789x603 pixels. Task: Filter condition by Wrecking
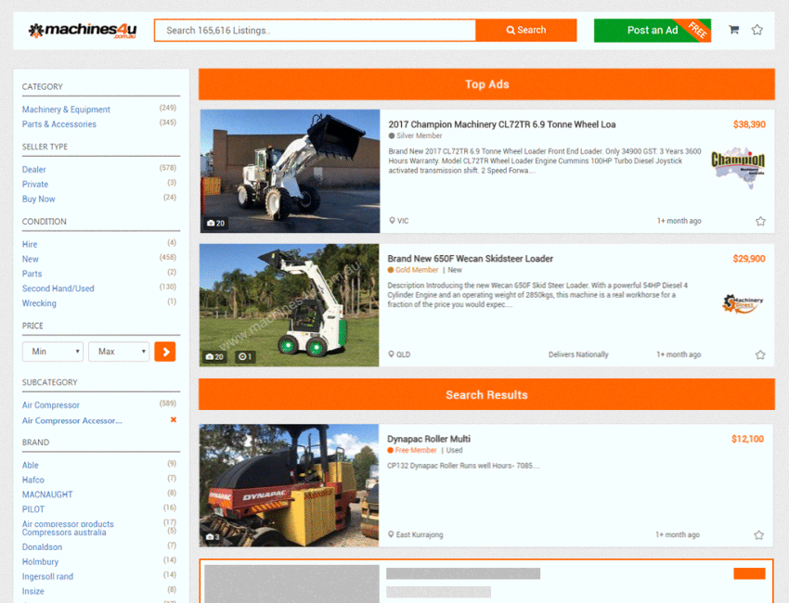point(39,303)
